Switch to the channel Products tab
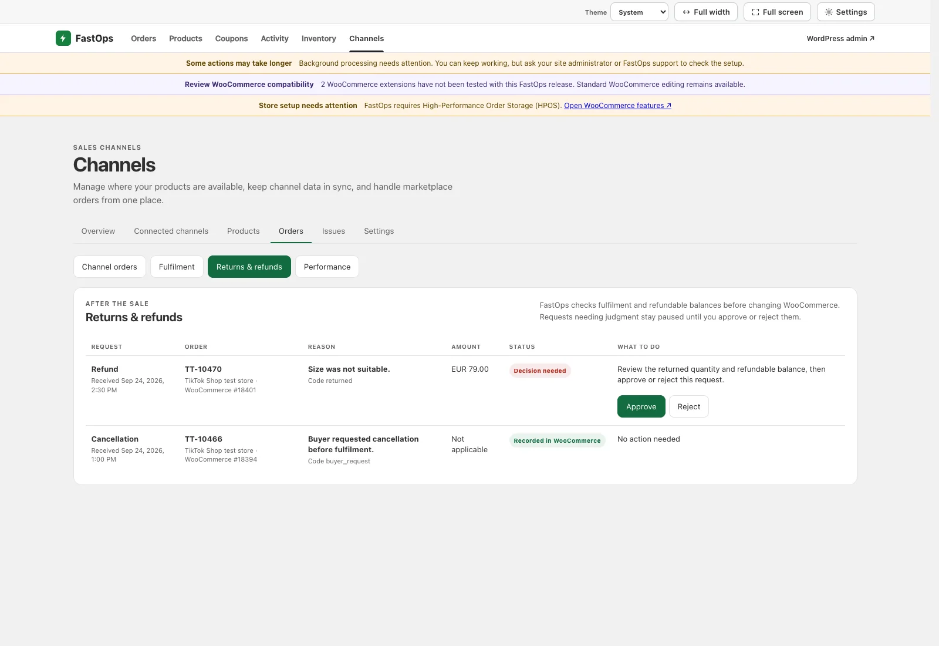 point(243,231)
